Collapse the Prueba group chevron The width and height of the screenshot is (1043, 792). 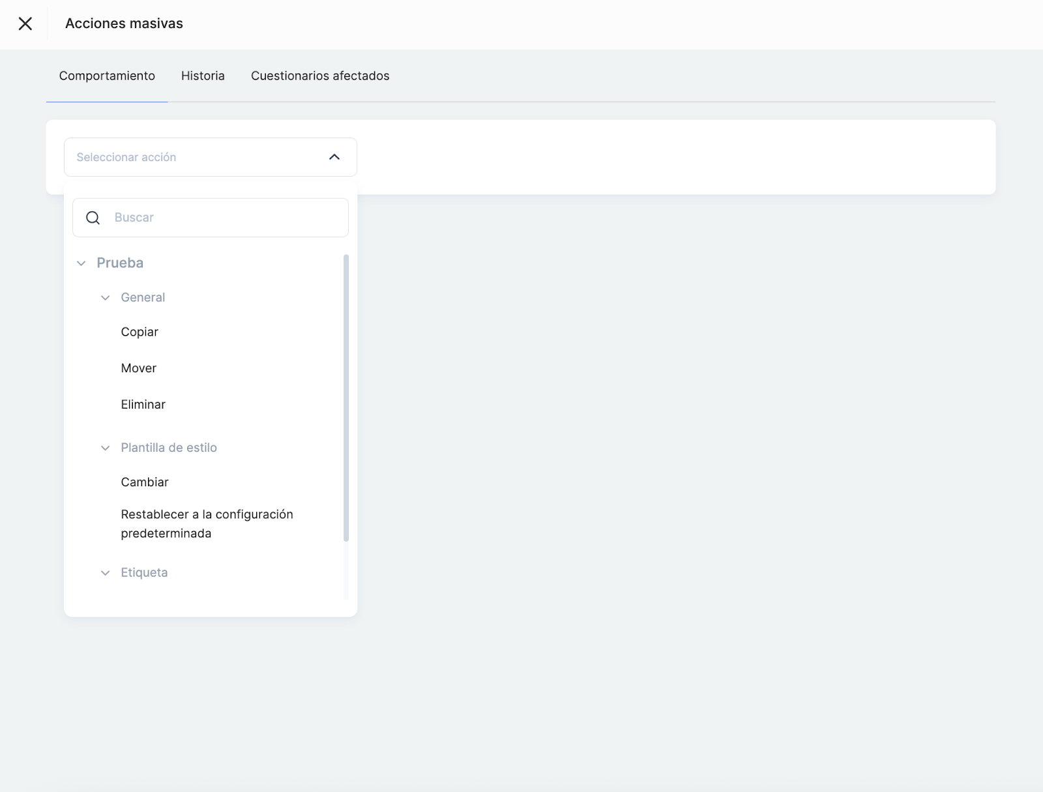click(x=81, y=263)
